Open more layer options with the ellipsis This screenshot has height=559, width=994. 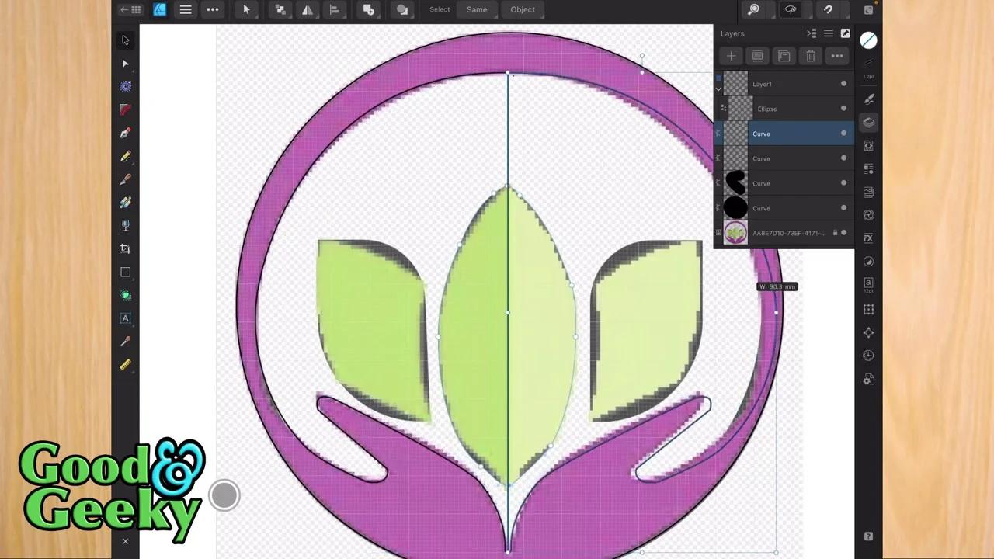click(837, 56)
